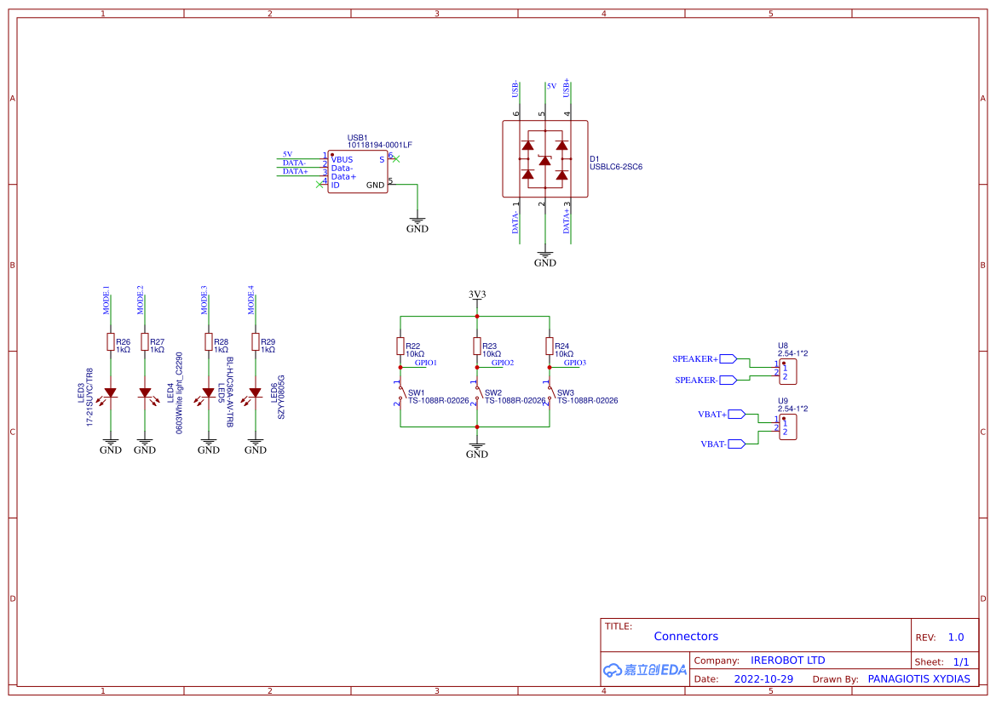Screen dimensions: 996x704
Task: Click the company name IREROBOT LTD
Action: [x=788, y=660]
